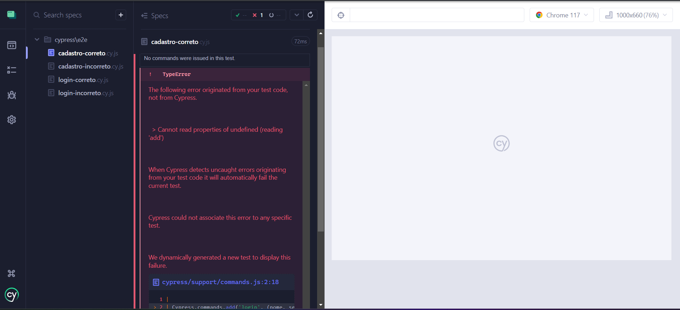Collapse the cypress\e2e folder
The width and height of the screenshot is (680, 310).
pyautogui.click(x=37, y=39)
